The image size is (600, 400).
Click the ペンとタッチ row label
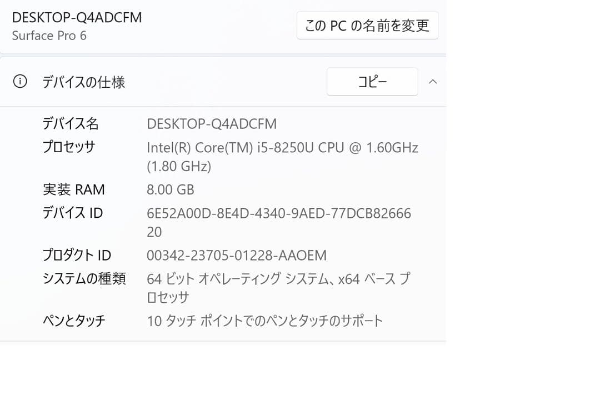(x=74, y=321)
